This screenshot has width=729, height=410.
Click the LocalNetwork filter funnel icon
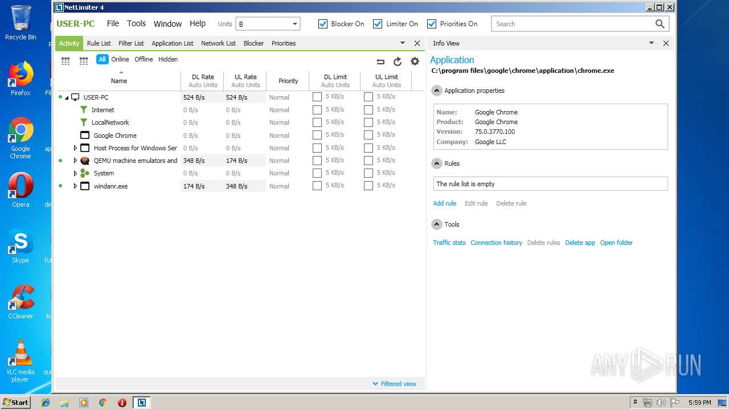click(84, 122)
